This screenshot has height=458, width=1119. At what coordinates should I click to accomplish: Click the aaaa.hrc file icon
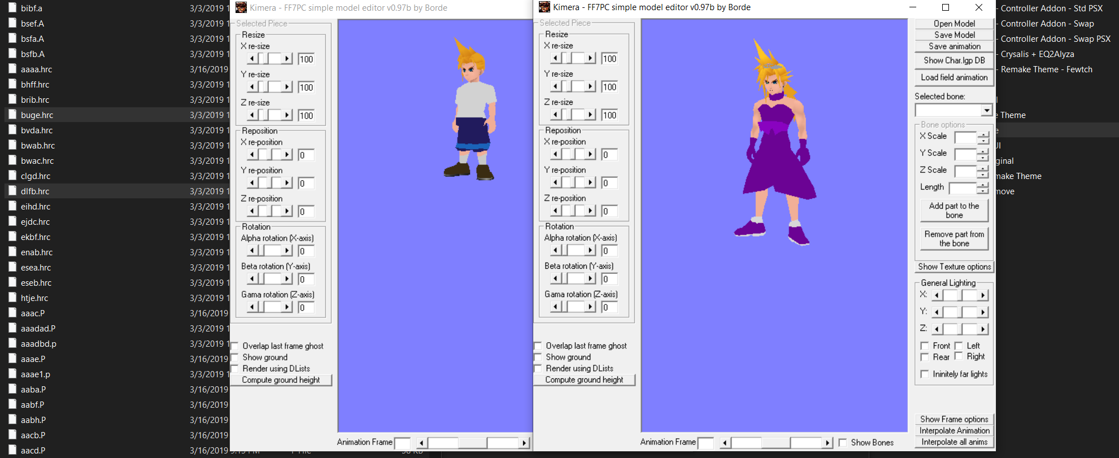click(x=12, y=69)
